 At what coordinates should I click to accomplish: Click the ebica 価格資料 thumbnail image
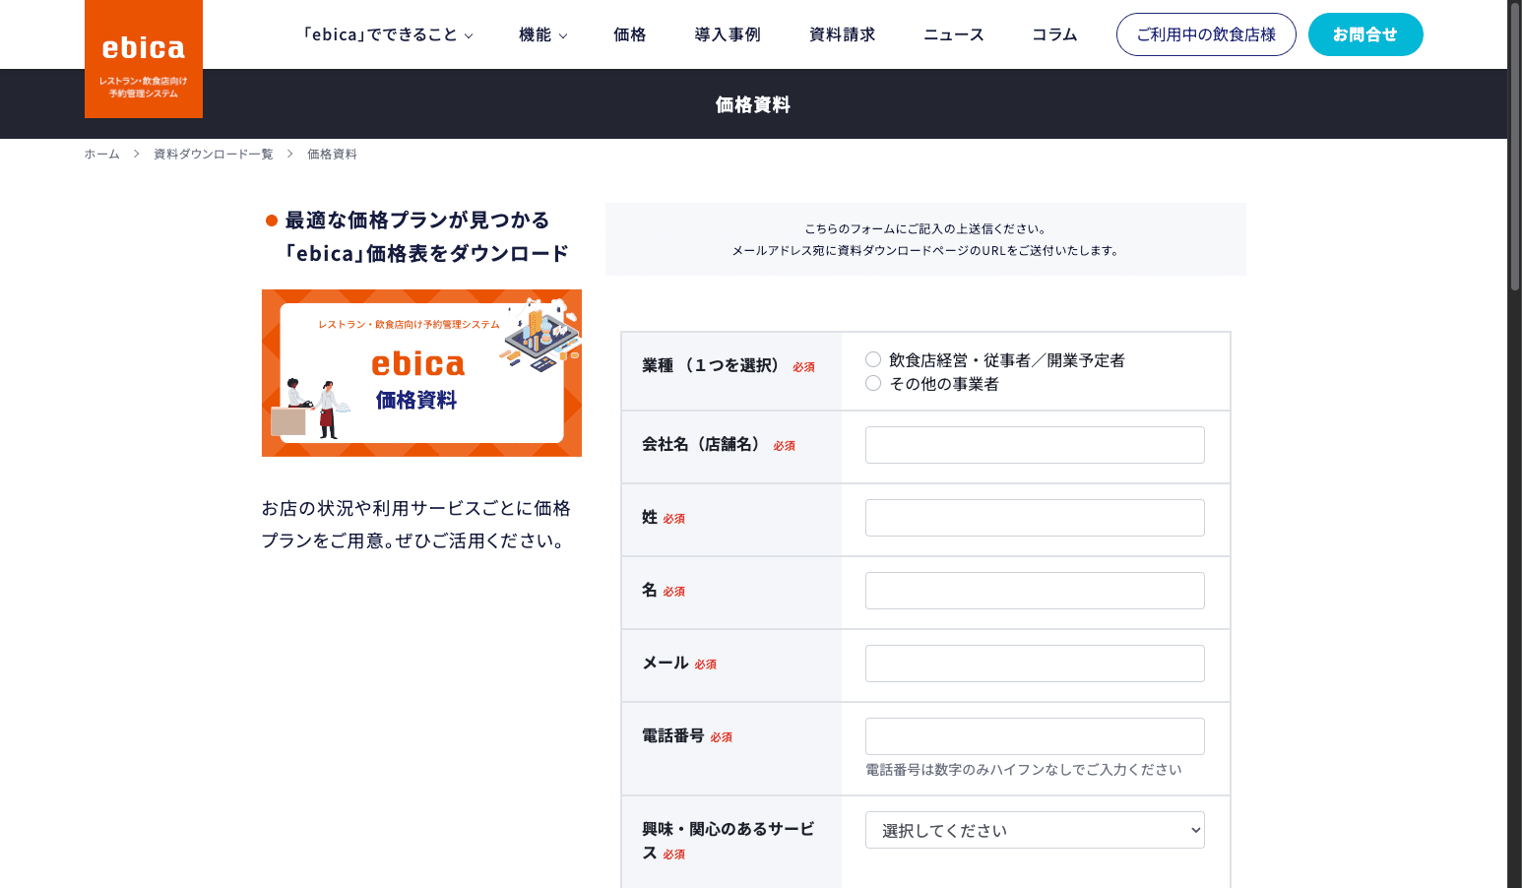pos(421,373)
